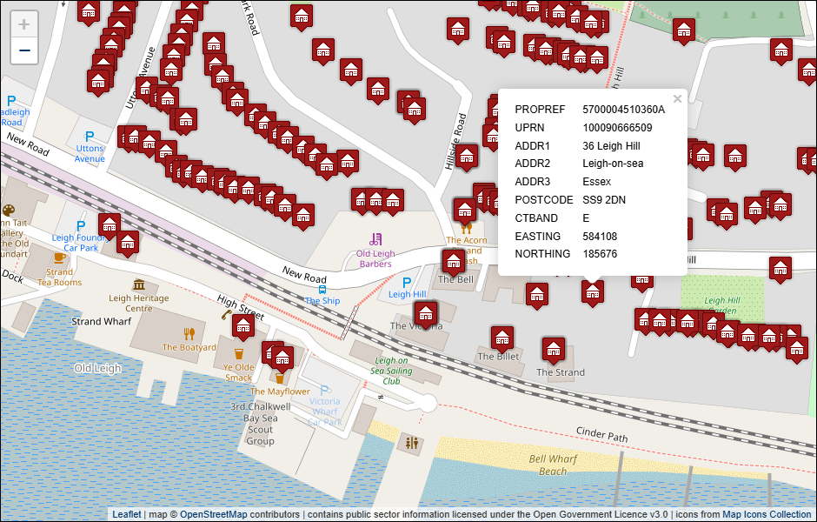The image size is (817, 522).
Task: Click the Strand Tea Rooms cafe icon
Action: click(59, 258)
